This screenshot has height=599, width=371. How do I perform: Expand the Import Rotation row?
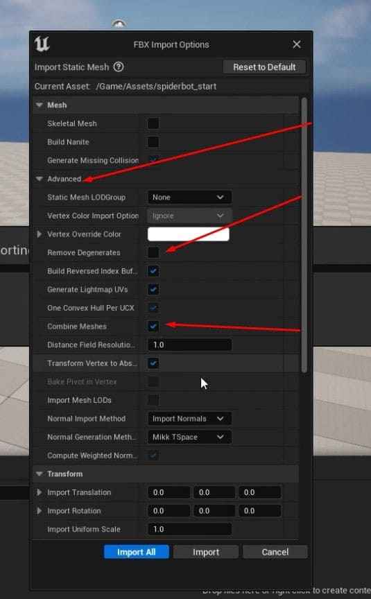click(x=39, y=511)
